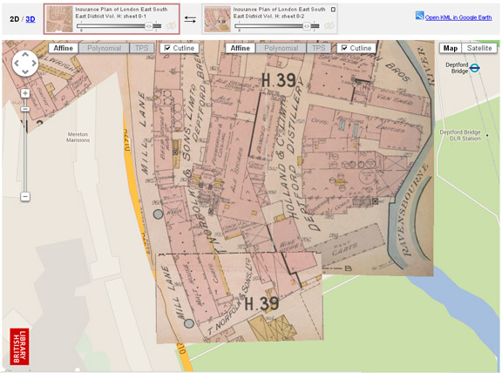Click the small square icon beside sheet 8-2
Viewport: 502px width, 373px height.
pyautogui.click(x=333, y=10)
